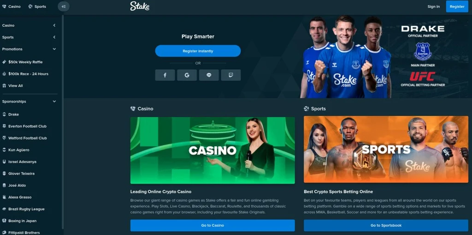Collapse the Promotions section chevron
Image resolution: width=472 pixels, height=235 pixels.
[54, 49]
